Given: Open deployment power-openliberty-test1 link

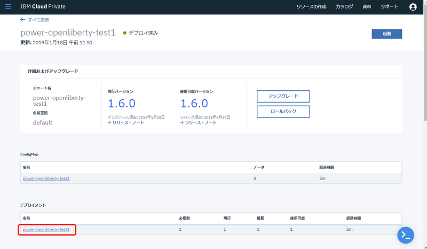Looking at the screenshot, I should [46, 230].
